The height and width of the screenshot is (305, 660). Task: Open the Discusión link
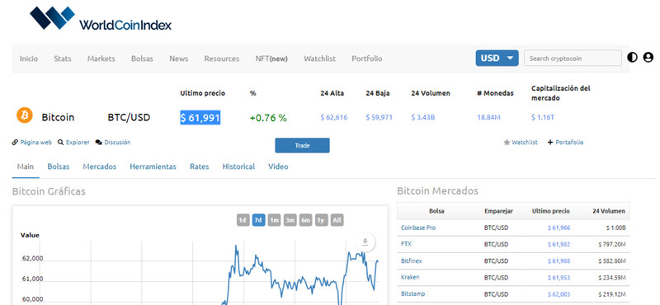(113, 143)
